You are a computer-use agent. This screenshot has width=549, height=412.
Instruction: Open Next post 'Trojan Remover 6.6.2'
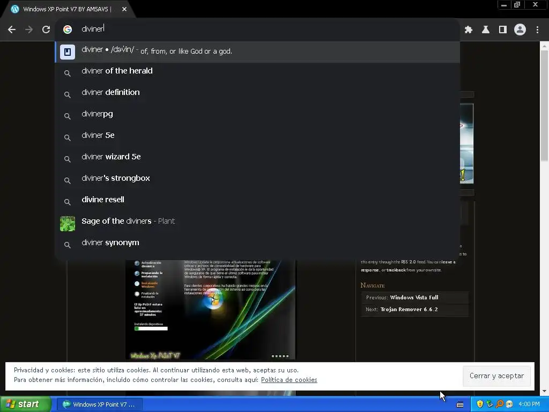[409, 310]
